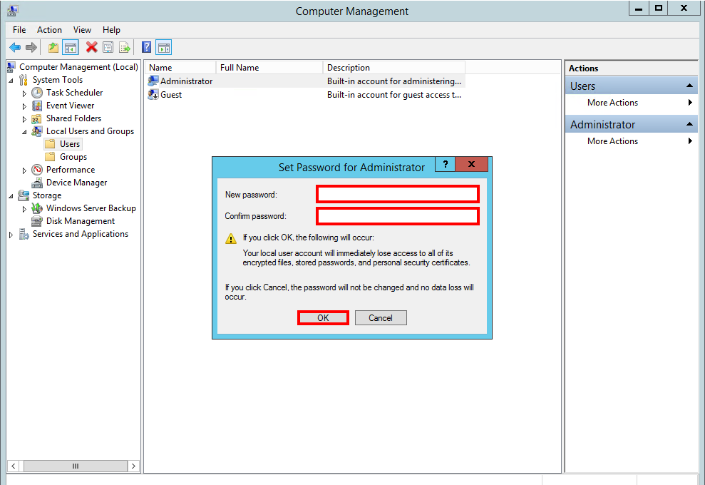Collapse Administrator section in Actions pane
The width and height of the screenshot is (705, 485).
[689, 124]
